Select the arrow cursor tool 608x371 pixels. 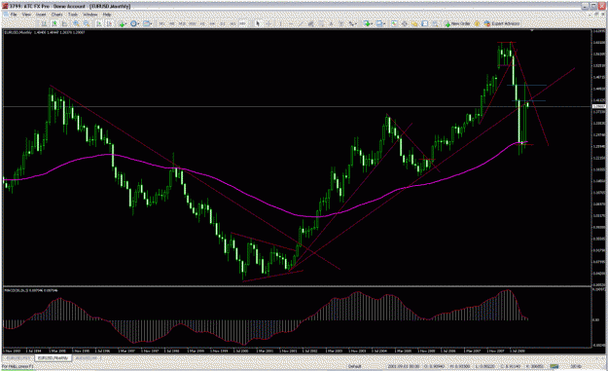(x=258, y=23)
